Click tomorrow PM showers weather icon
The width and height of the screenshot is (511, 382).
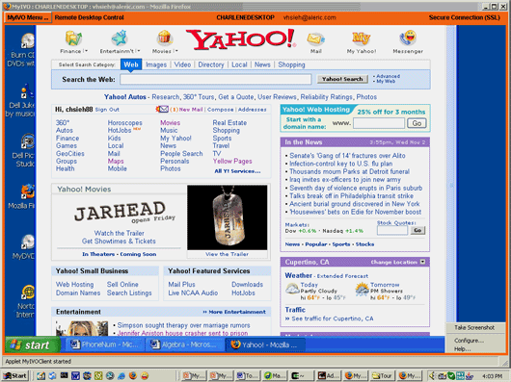pos(362,290)
